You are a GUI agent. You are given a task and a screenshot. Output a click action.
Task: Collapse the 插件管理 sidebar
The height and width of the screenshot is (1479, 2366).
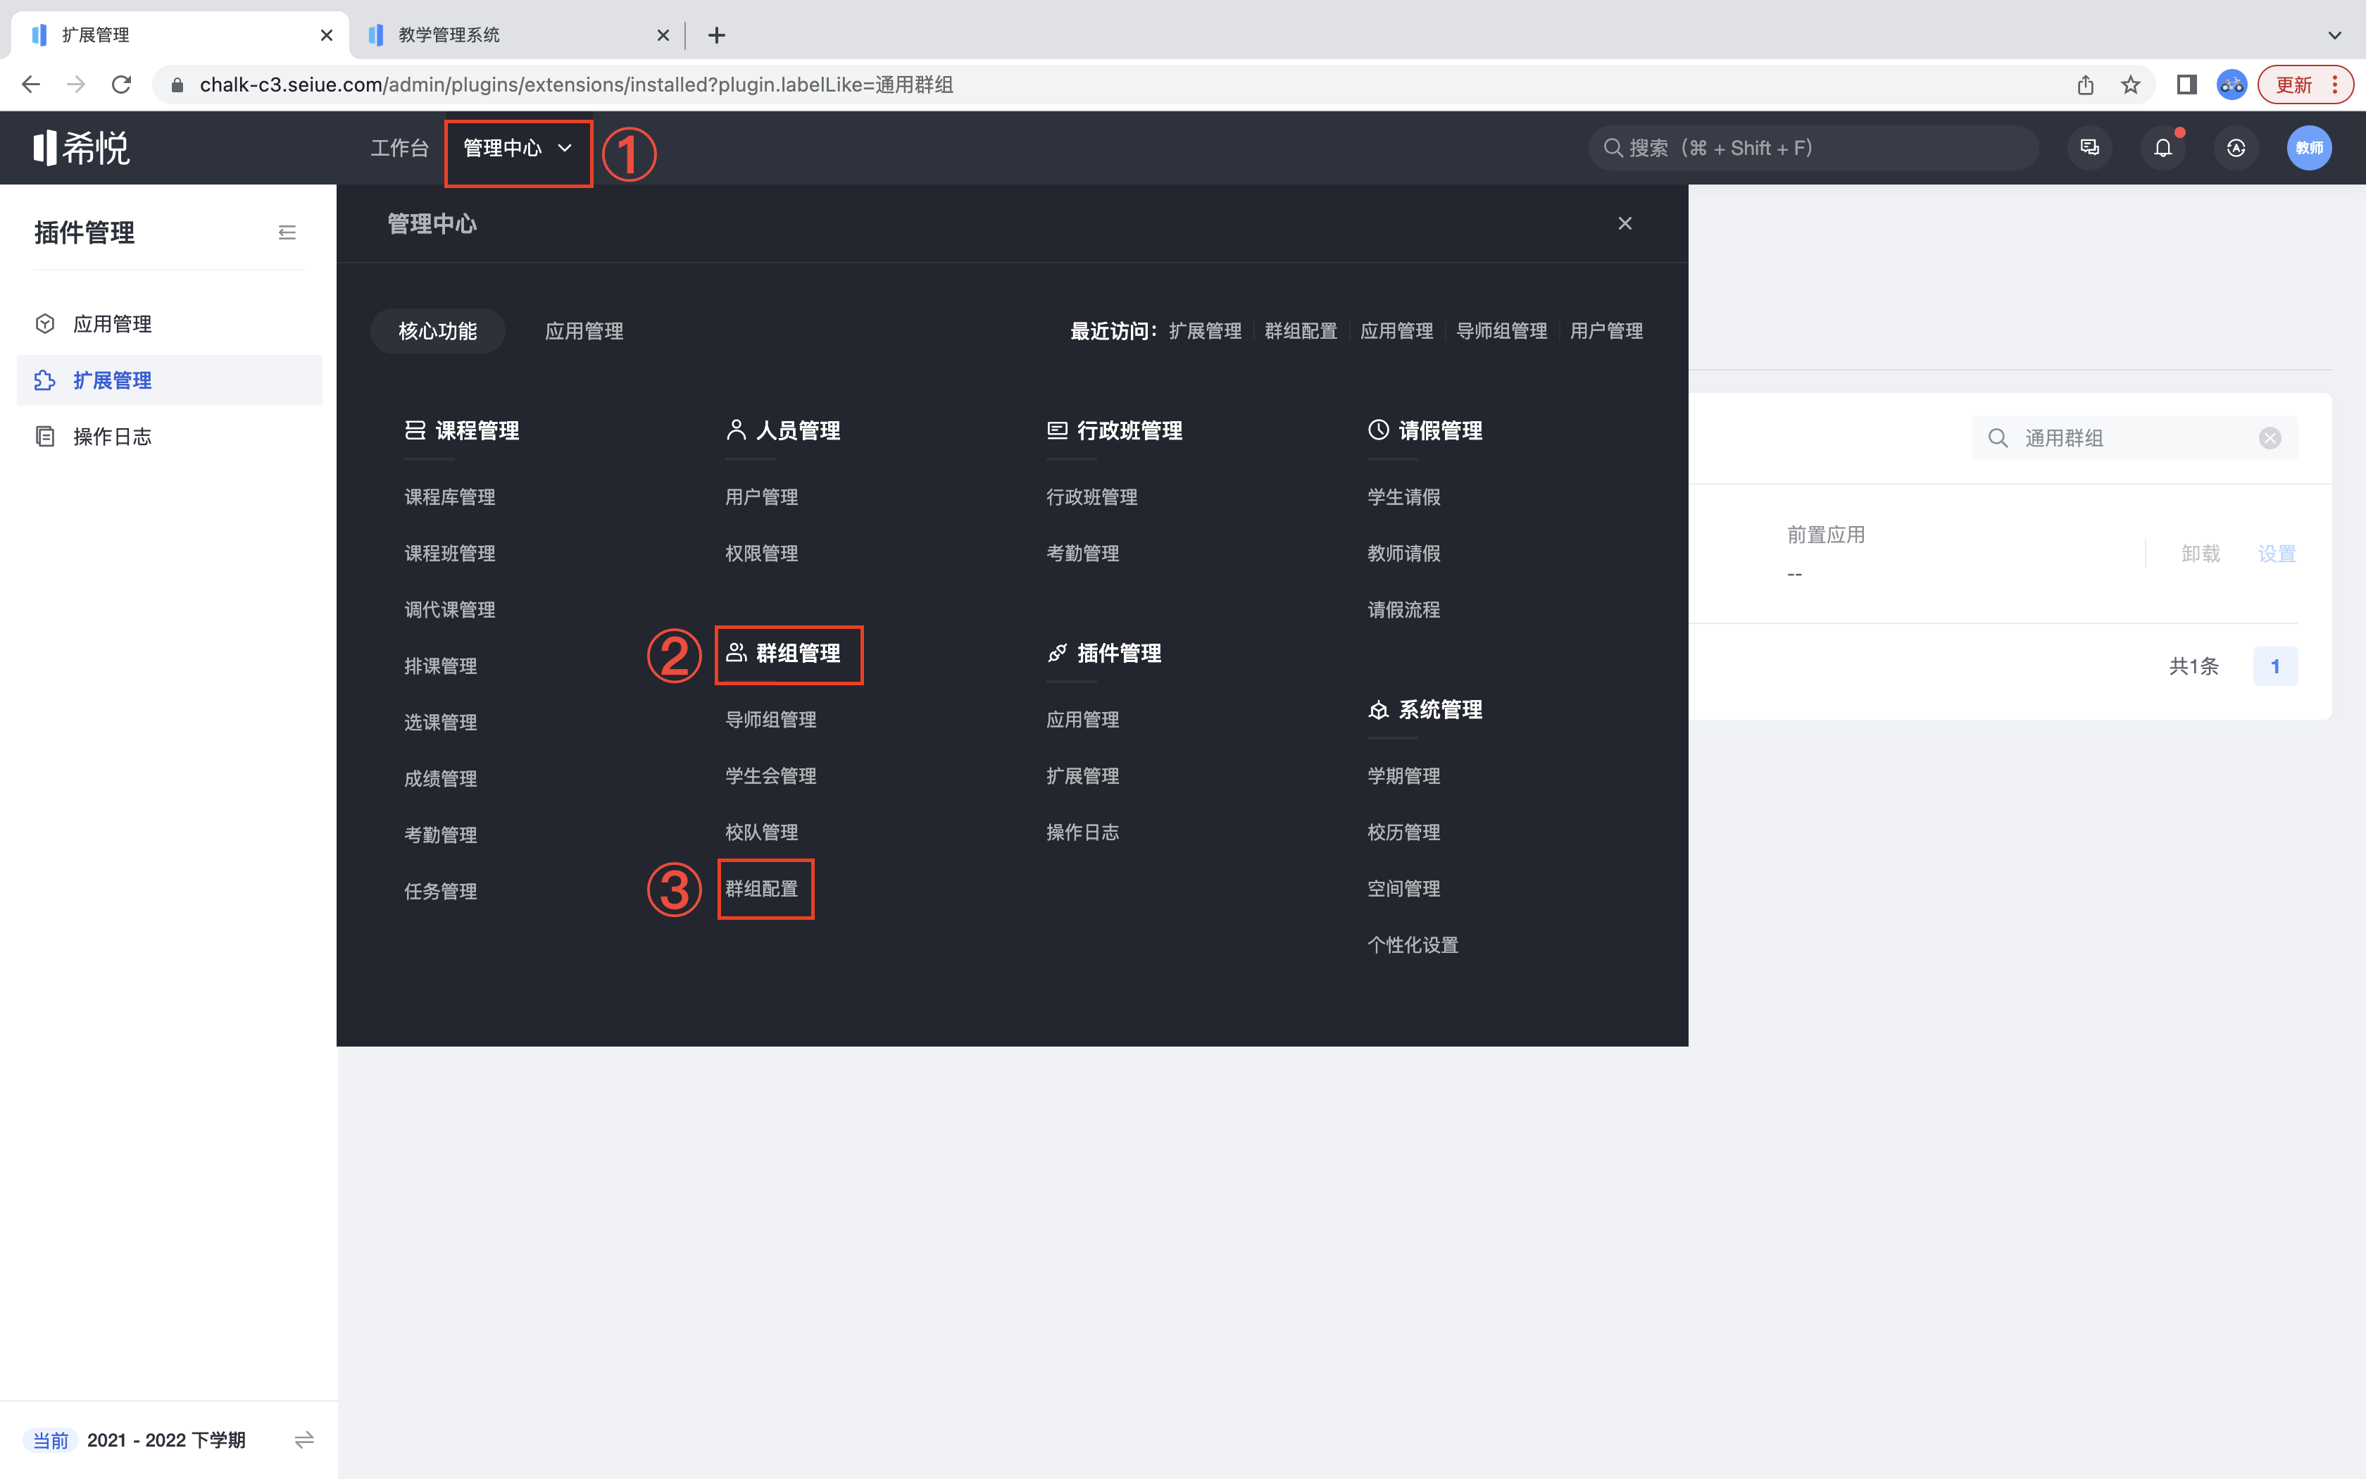pos(287,233)
